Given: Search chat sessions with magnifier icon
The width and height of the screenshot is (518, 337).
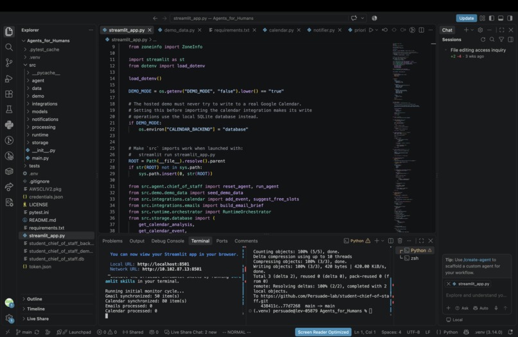Looking at the screenshot, I should click(492, 40).
